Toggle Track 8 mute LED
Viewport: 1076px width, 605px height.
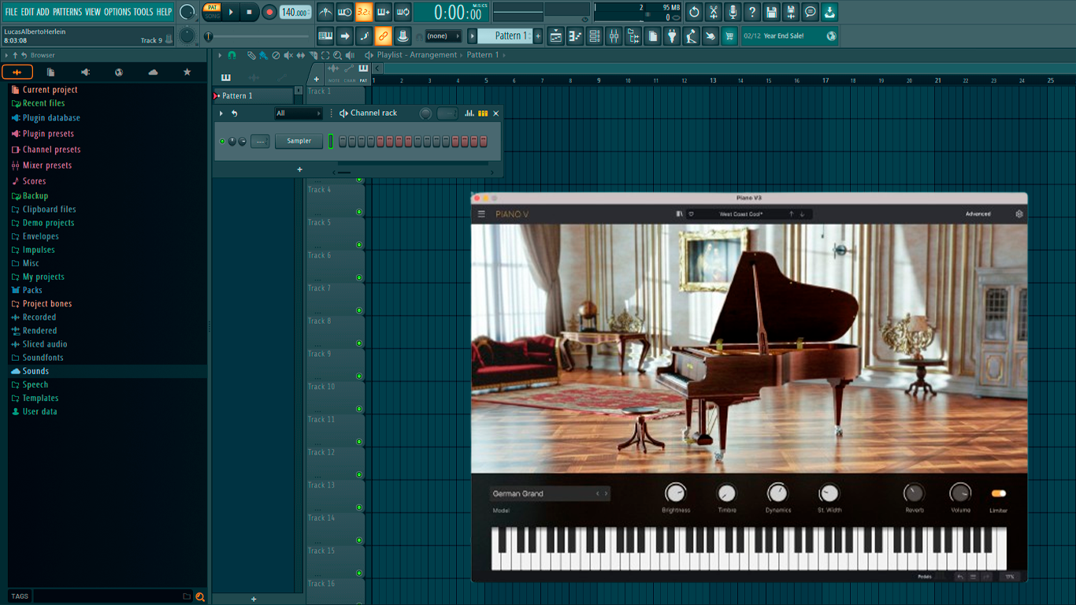point(359,343)
